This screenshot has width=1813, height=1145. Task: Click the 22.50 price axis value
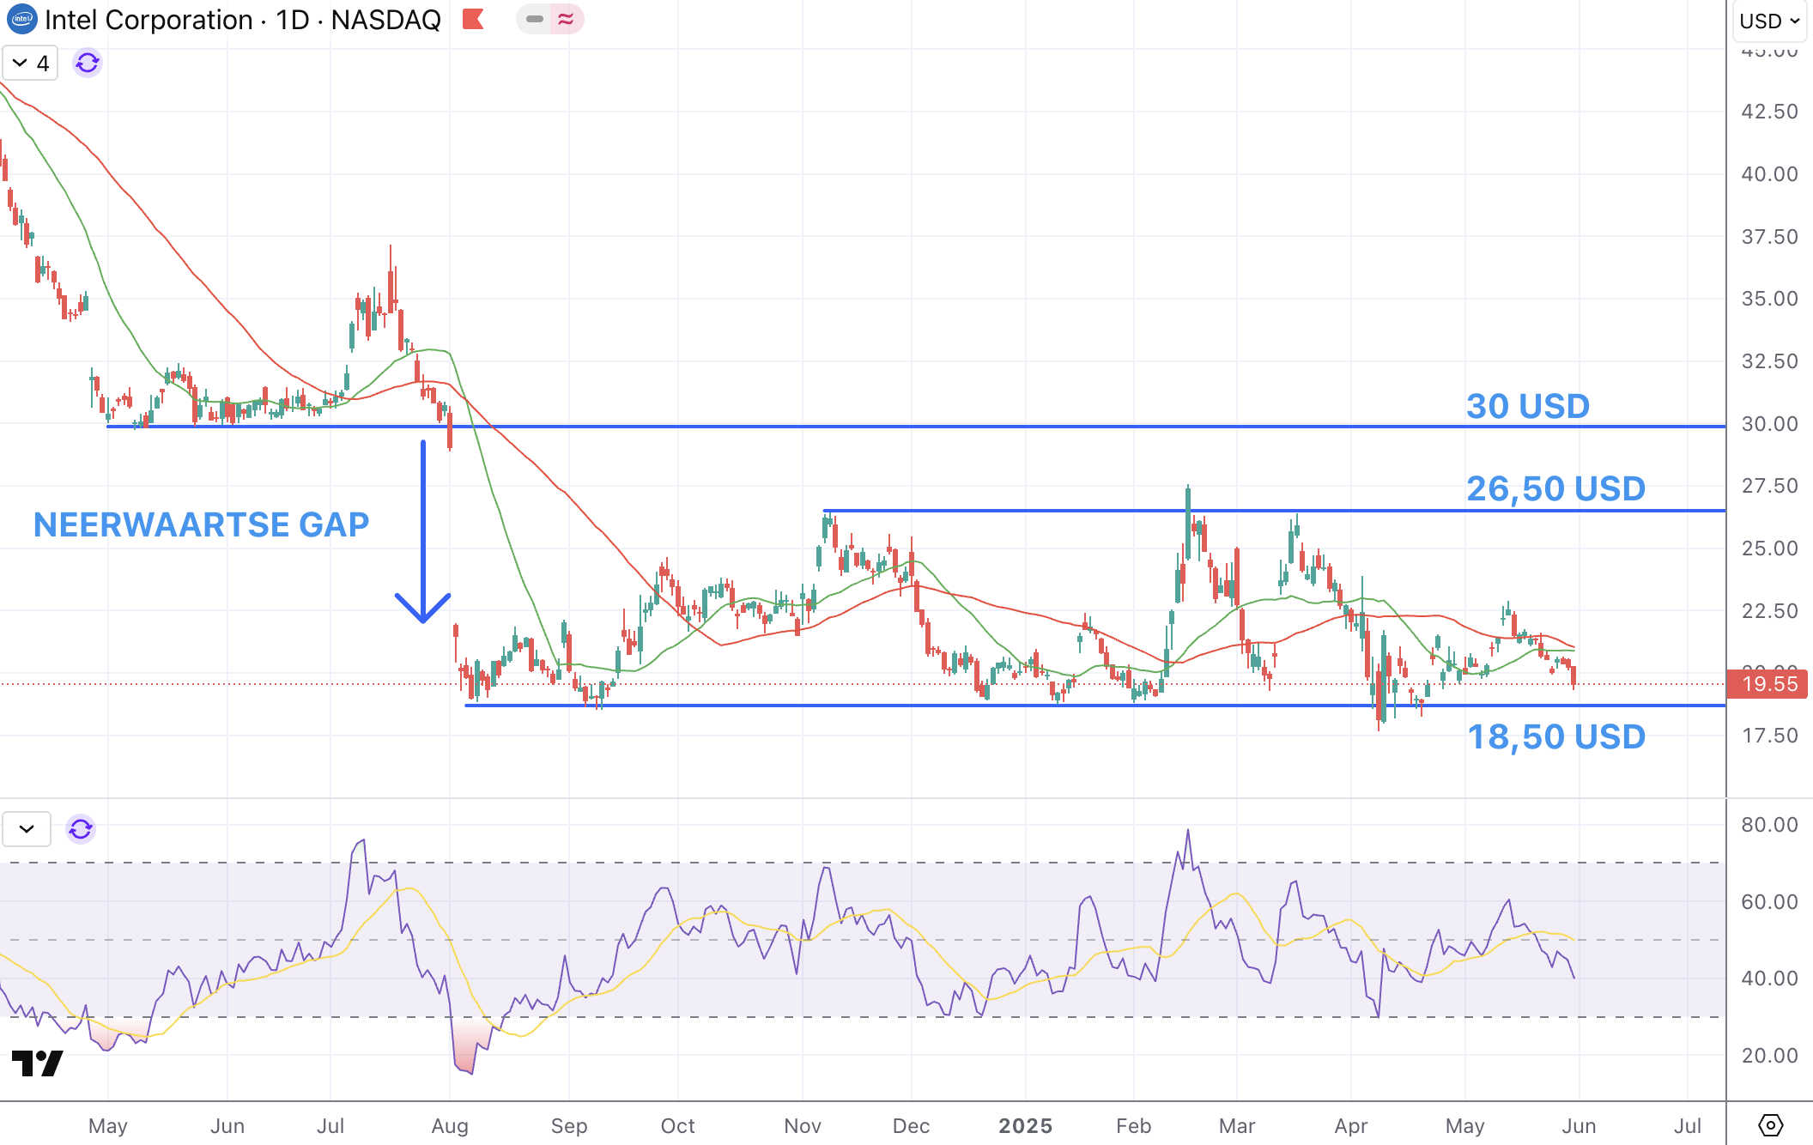[1769, 611]
